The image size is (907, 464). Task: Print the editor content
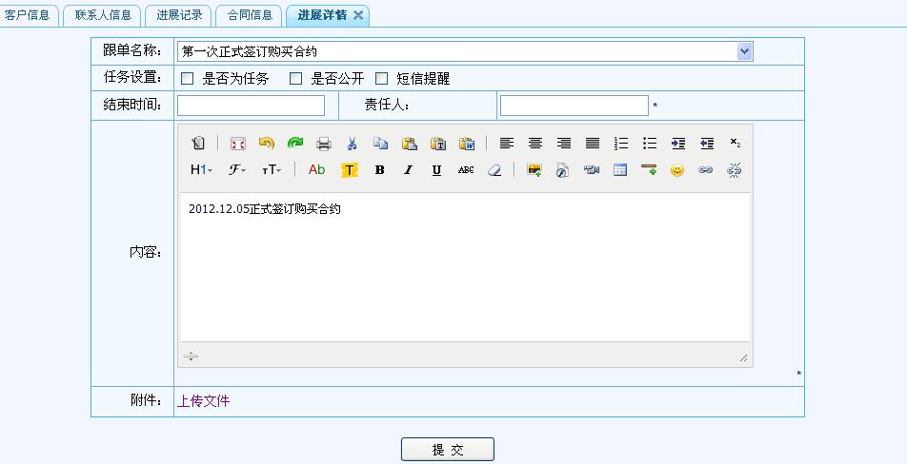click(x=324, y=144)
